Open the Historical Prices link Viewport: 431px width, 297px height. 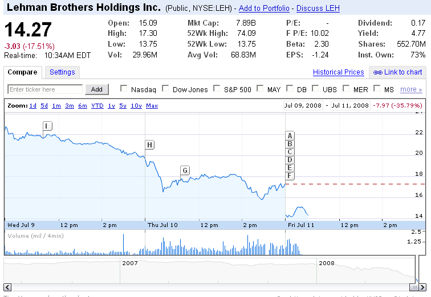pyautogui.click(x=338, y=72)
